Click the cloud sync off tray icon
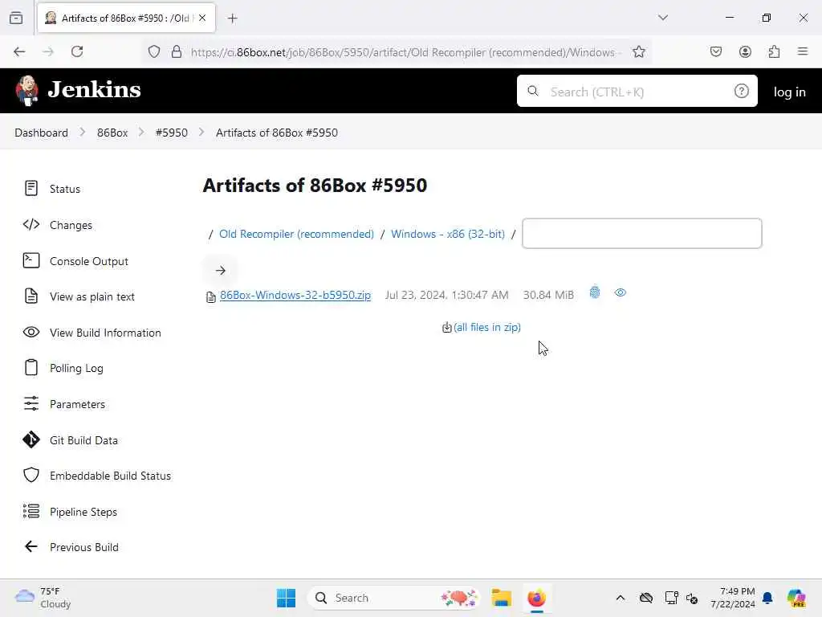 [x=646, y=598]
